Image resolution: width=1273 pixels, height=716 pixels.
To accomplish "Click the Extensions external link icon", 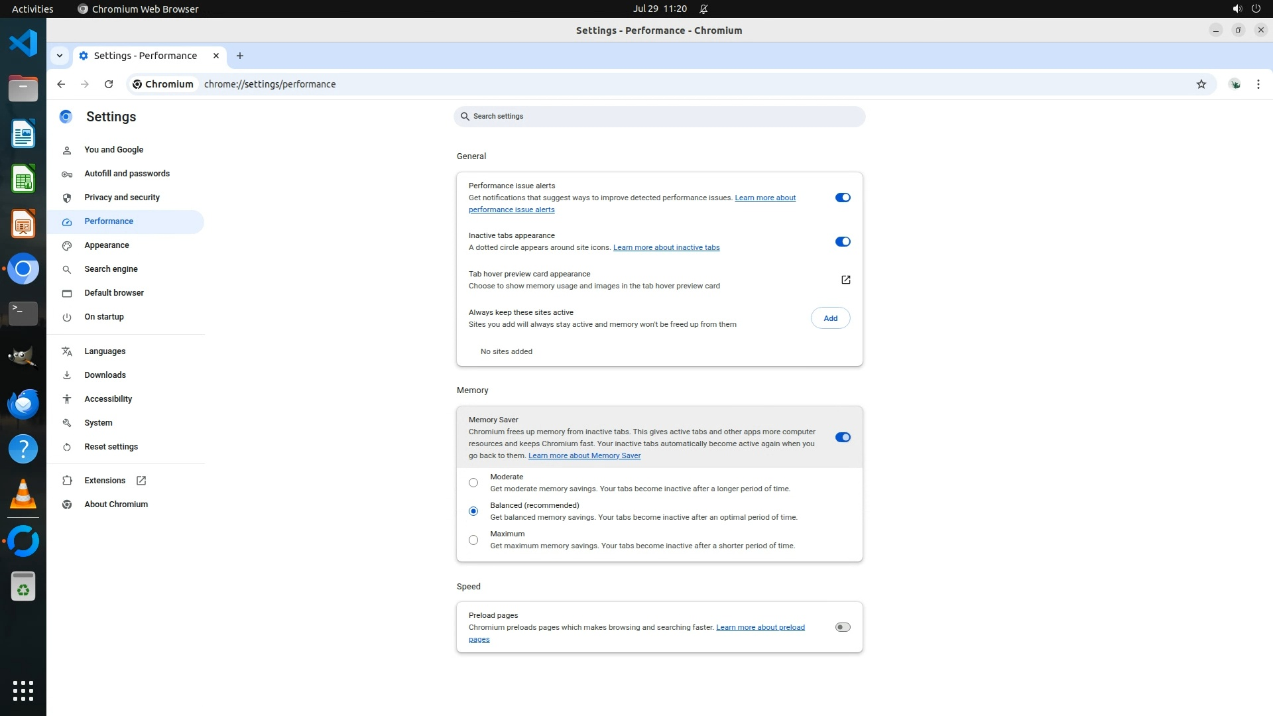I will pyautogui.click(x=141, y=481).
